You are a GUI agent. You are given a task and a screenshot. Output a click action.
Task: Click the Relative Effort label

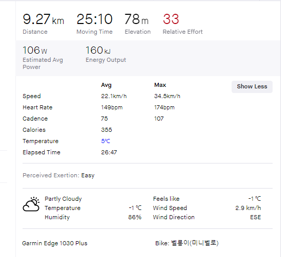[x=182, y=32]
